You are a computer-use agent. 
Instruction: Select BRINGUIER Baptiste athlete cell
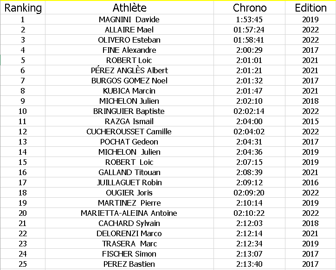click(x=129, y=111)
